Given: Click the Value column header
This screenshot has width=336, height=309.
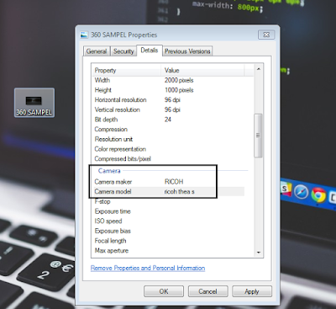Looking at the screenshot, I should coord(202,70).
